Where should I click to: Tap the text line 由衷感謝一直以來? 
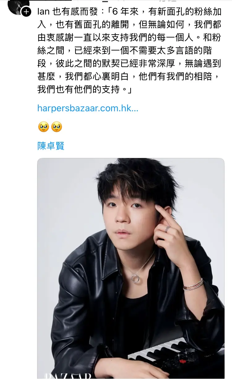pyautogui.click(x=129, y=38)
